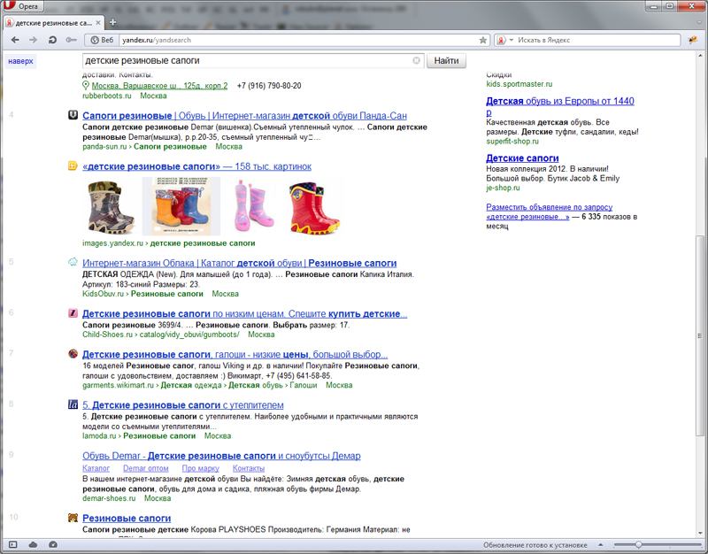The width and height of the screenshot is (708, 554).
Task: Open the 'Москва, Варшавское ш., 125д' address link
Action: (x=160, y=86)
